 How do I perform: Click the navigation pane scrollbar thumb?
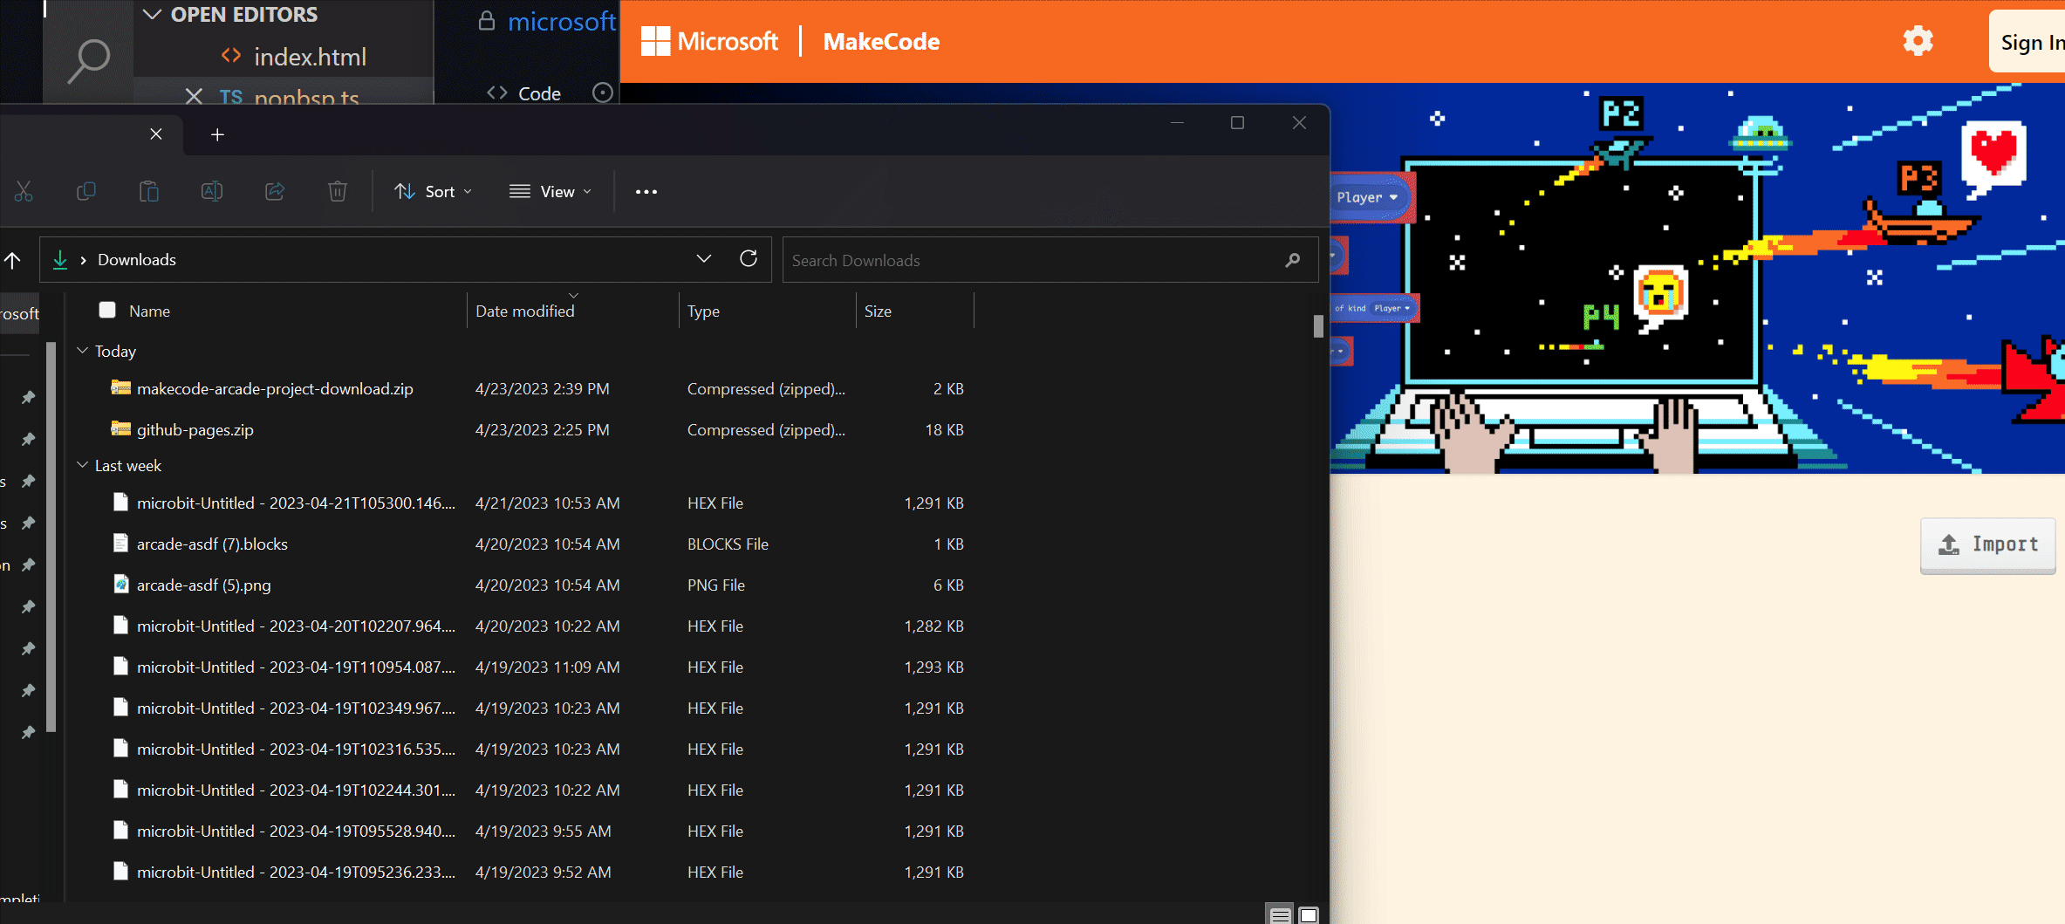51,537
